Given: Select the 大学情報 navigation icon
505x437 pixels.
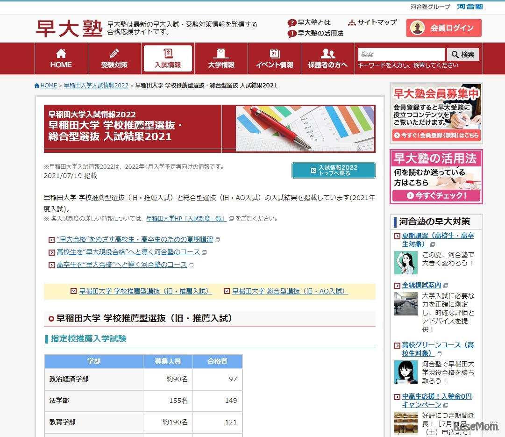Looking at the screenshot, I should click(x=221, y=54).
